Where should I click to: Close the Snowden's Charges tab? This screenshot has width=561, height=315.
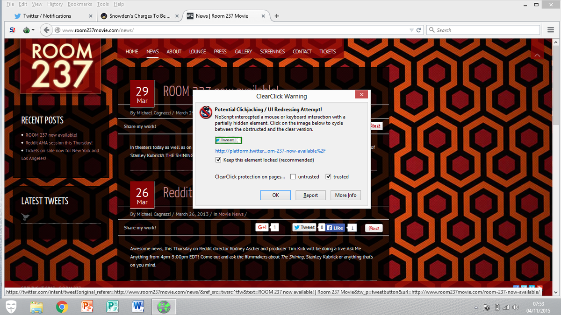[177, 16]
